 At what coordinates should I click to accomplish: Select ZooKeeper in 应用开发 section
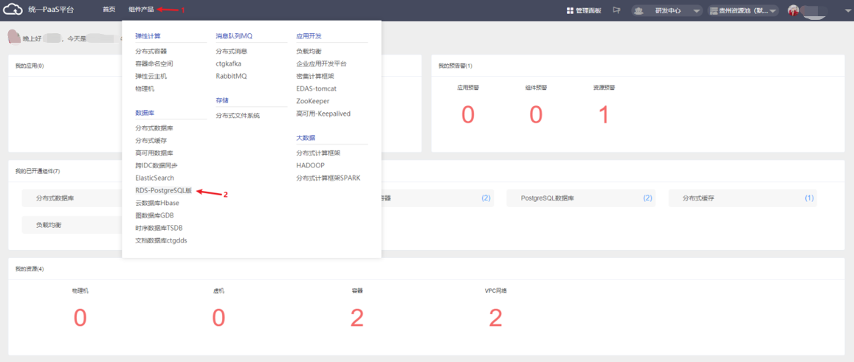coord(313,101)
